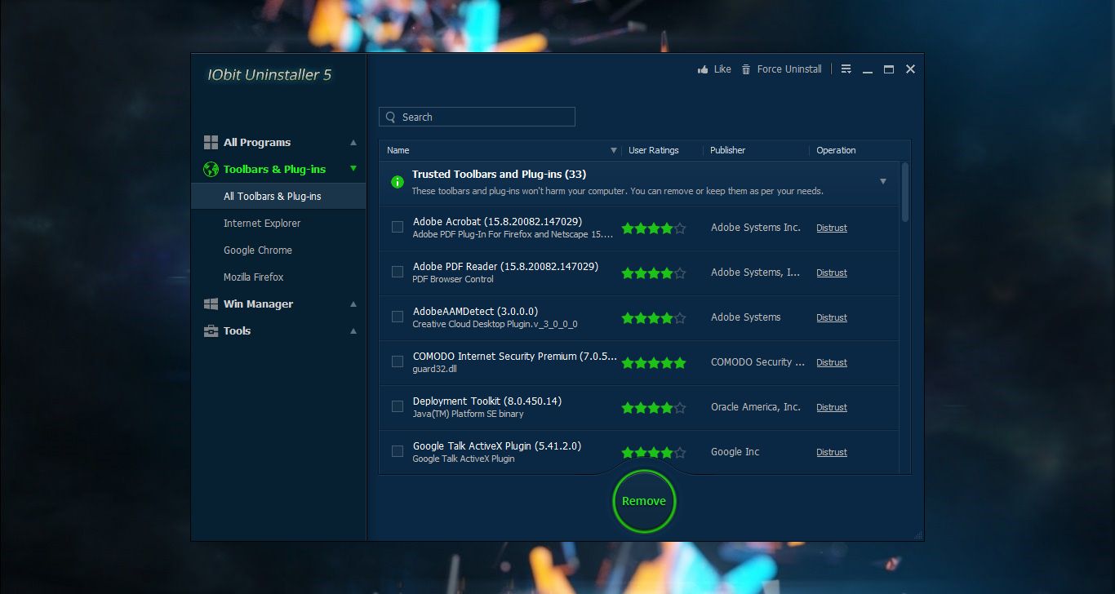Viewport: 1115px width, 594px height.
Task: Close the IObit Uninstaller window
Action: click(910, 69)
